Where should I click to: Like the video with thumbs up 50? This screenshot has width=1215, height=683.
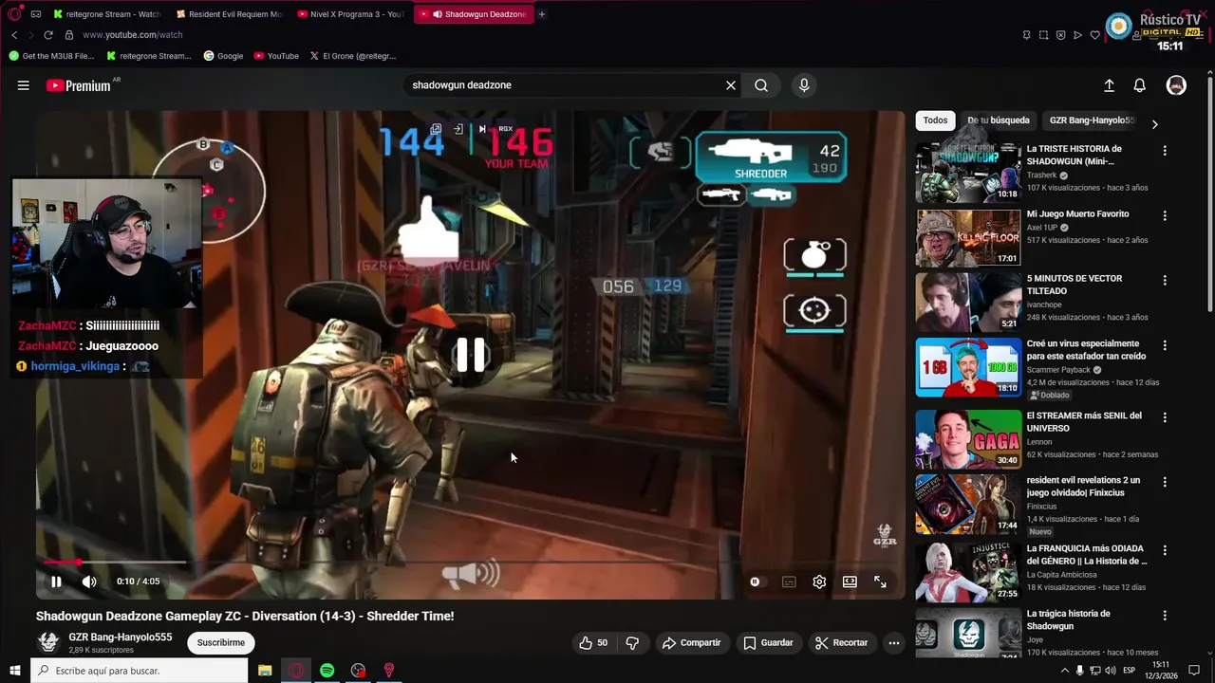point(593,643)
